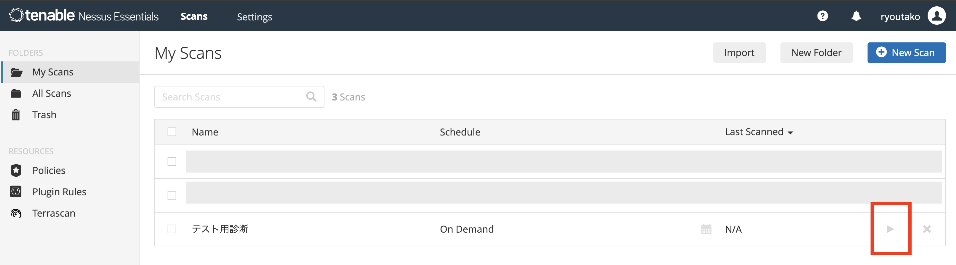Image resolution: width=956 pixels, height=265 pixels.
Task: Check the box for テスト用診断 scan
Action: (x=172, y=229)
